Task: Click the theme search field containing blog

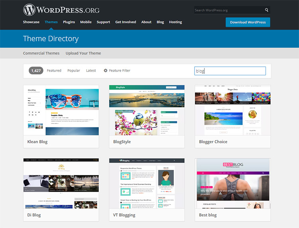Action: coord(230,71)
